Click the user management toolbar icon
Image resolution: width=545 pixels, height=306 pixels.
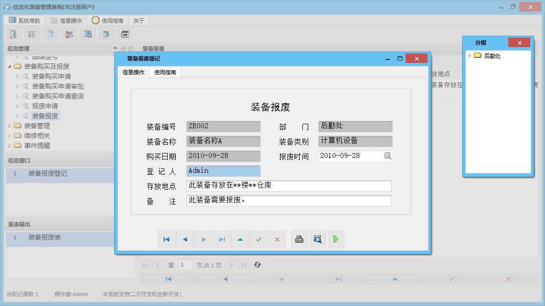click(69, 34)
